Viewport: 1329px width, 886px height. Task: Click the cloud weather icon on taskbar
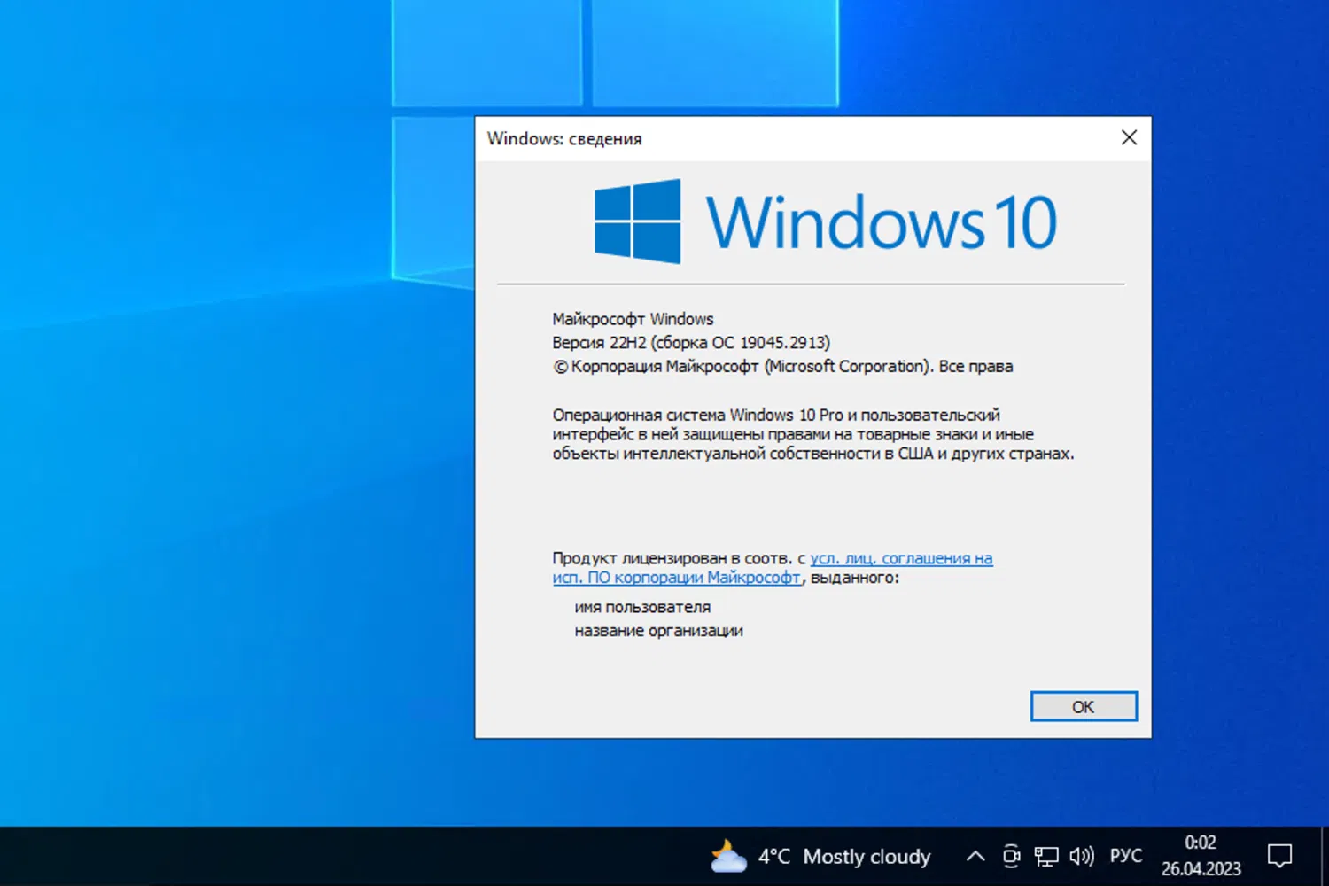point(727,856)
